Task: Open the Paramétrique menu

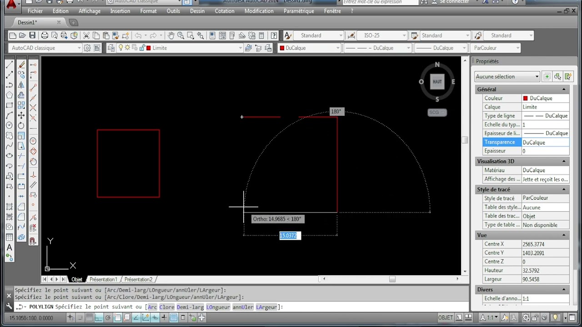Action: [299, 11]
